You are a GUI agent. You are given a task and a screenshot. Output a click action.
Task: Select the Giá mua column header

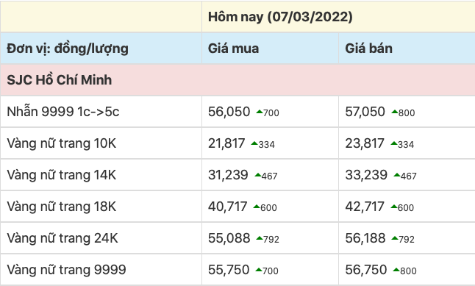[x=233, y=49]
